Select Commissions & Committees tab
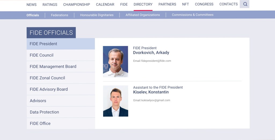This screenshot has height=140, width=275. click(193, 15)
